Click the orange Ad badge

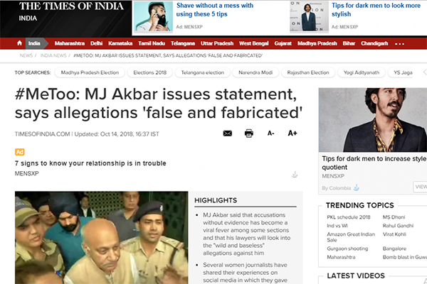click(x=20, y=152)
